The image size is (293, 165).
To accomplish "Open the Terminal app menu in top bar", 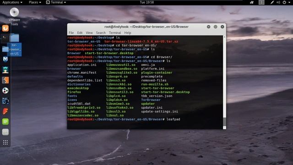I will coord(56,2).
